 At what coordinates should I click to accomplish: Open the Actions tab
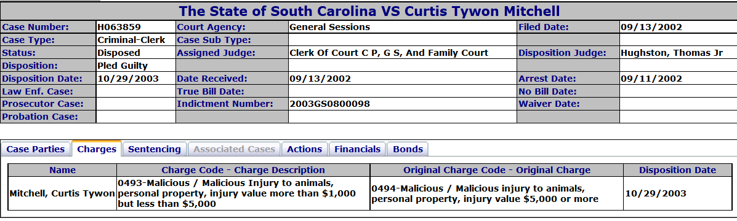coord(305,149)
